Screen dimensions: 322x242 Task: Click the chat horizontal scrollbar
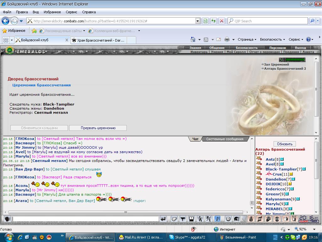pos(126,212)
